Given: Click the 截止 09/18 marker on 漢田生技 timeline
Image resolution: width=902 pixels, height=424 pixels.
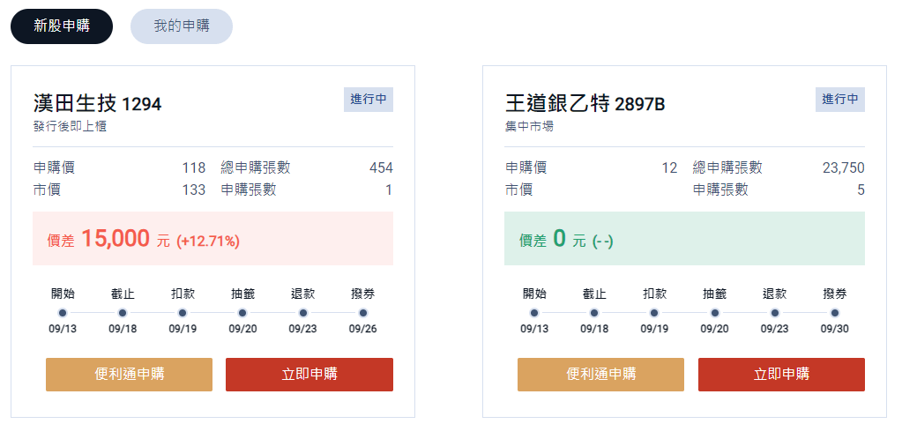Looking at the screenshot, I should [123, 313].
